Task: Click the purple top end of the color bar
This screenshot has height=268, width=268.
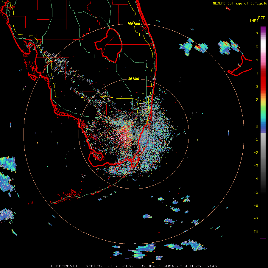Action: [x=263, y=29]
